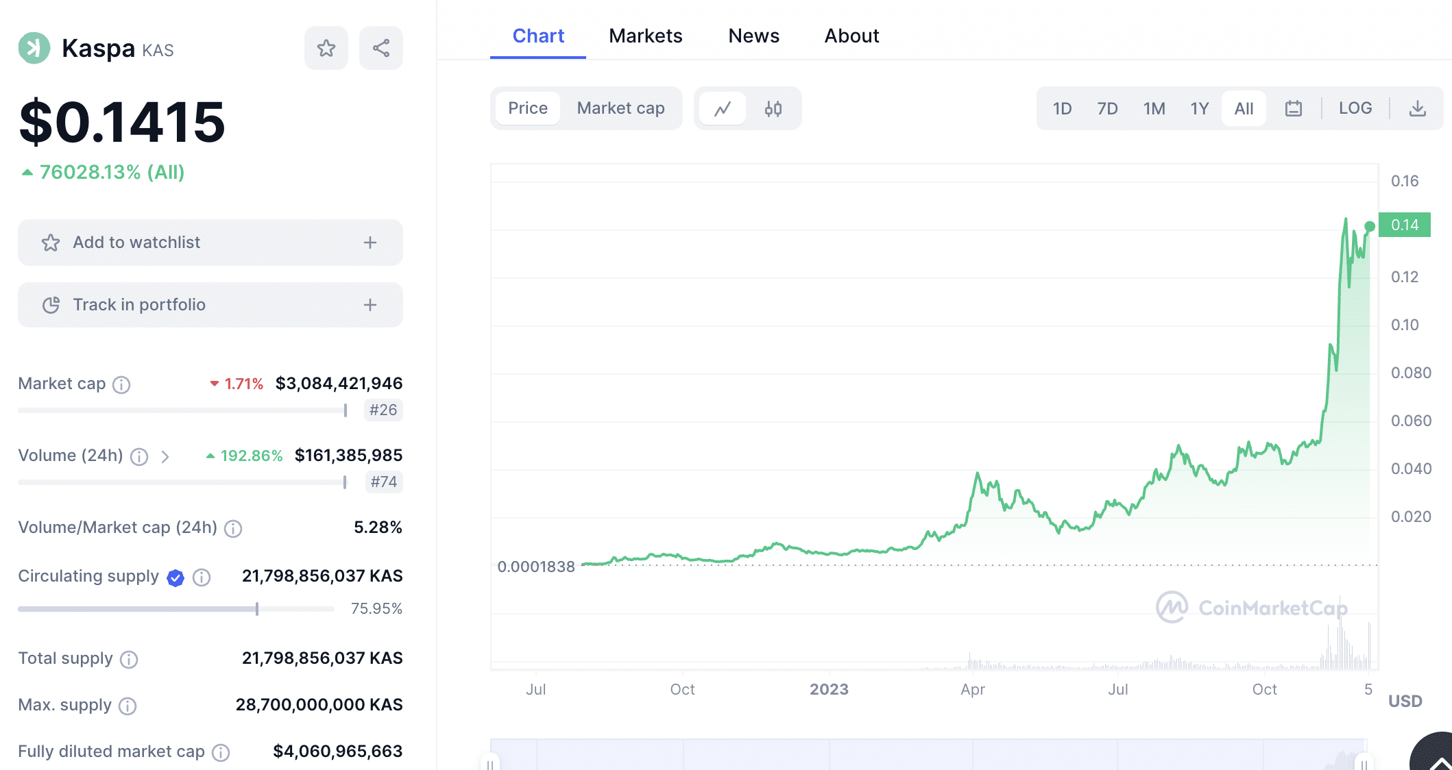
Task: Click Add to watchlist button
Action: click(x=210, y=243)
